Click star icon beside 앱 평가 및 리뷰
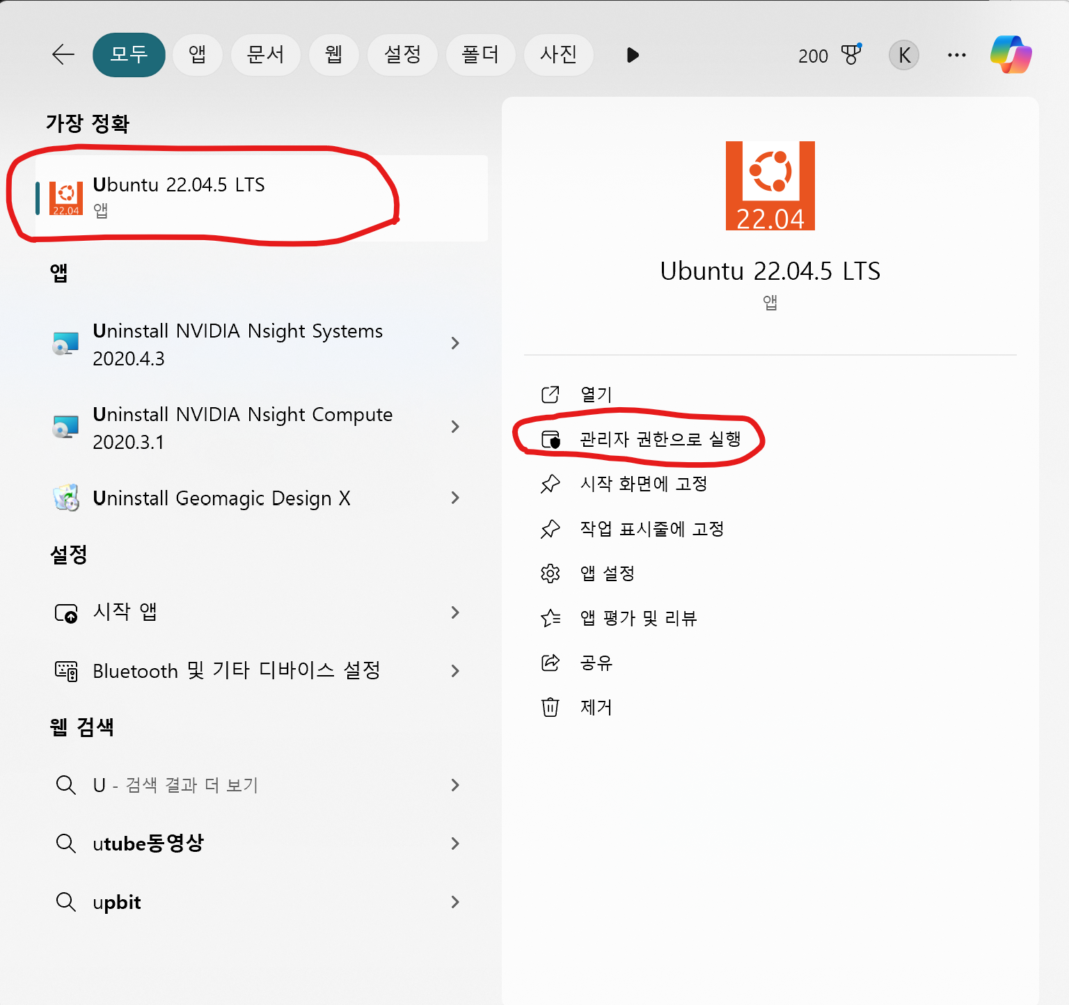The width and height of the screenshot is (1069, 1005). click(x=551, y=618)
